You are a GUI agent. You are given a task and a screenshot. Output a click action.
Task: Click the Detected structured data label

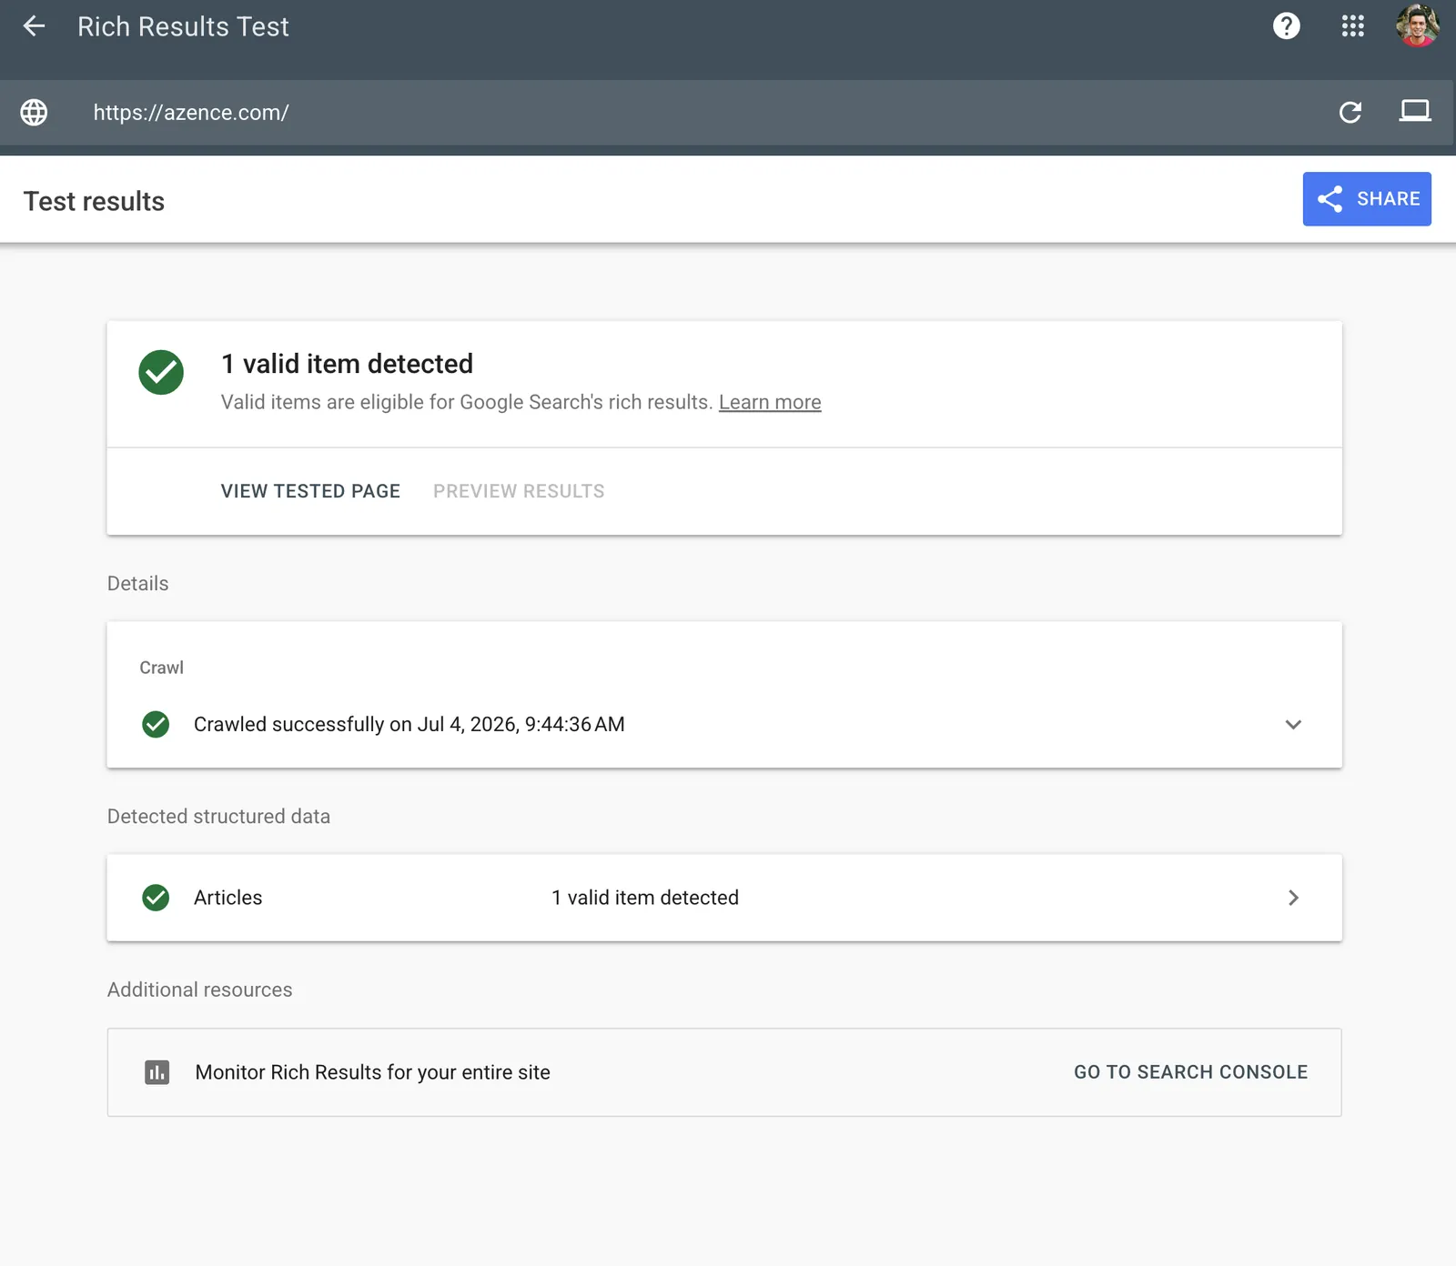218,817
